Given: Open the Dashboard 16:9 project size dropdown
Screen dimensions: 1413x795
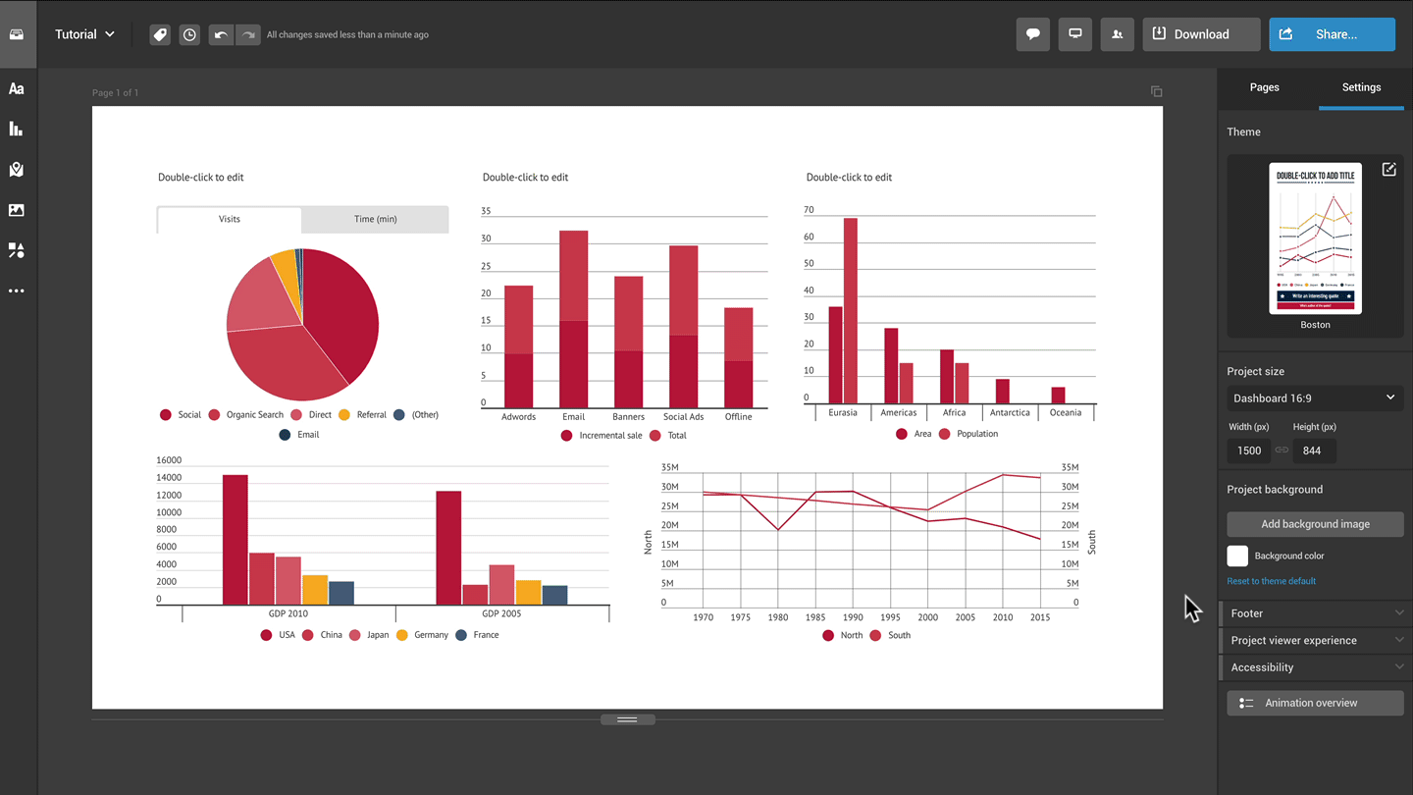Looking at the screenshot, I should click(x=1315, y=397).
